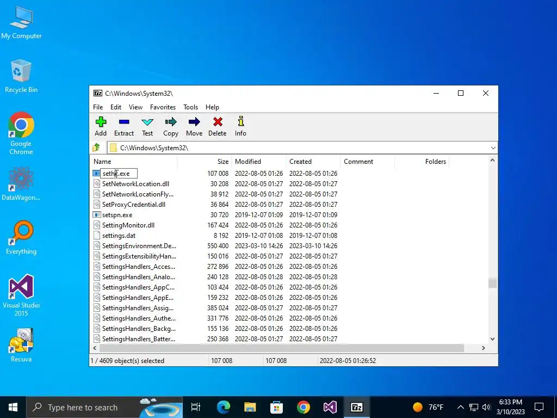Viewport: 557px width, 418px height.
Task: Open the Info toolbar icon
Action: [241, 121]
